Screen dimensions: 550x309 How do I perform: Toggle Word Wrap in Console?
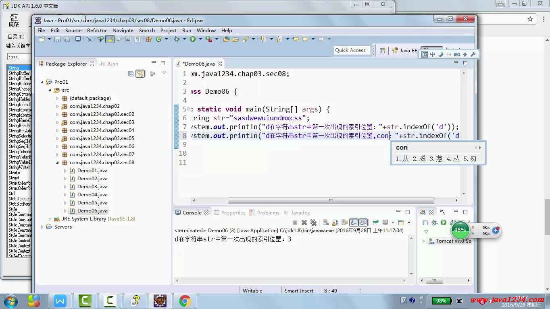point(345,222)
